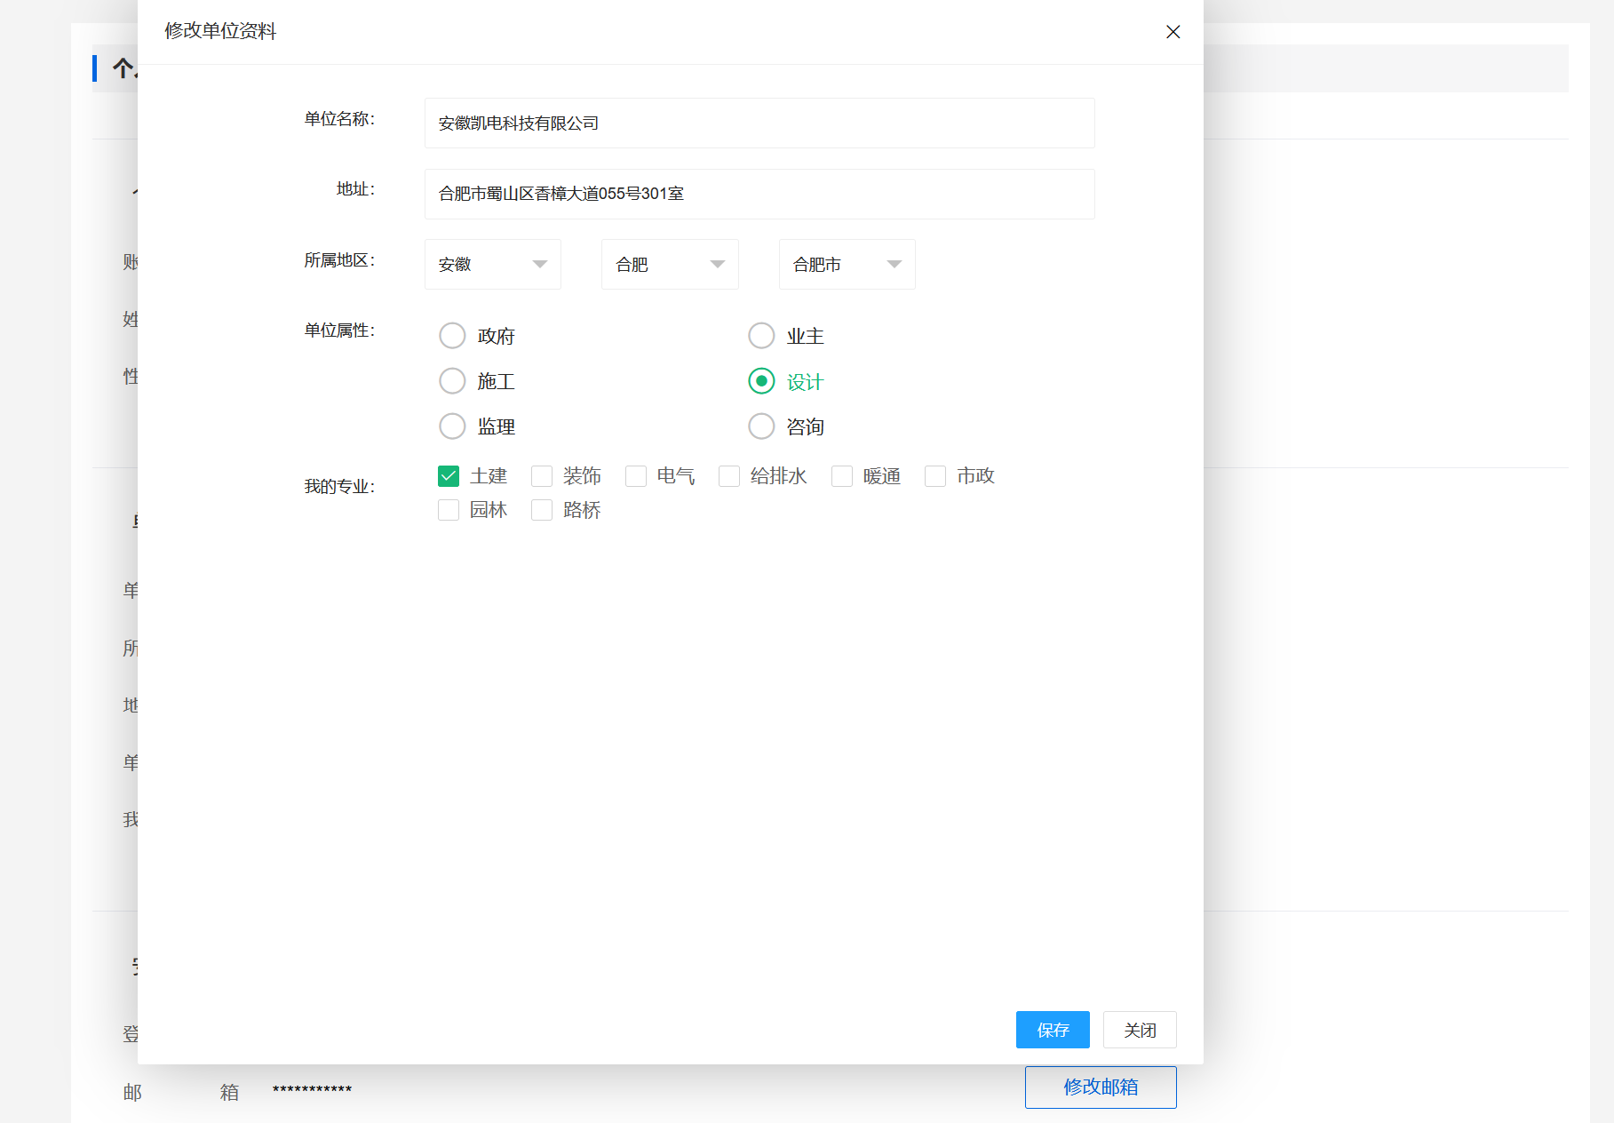Click the 地址 input field
The image size is (1614, 1123).
(x=759, y=194)
